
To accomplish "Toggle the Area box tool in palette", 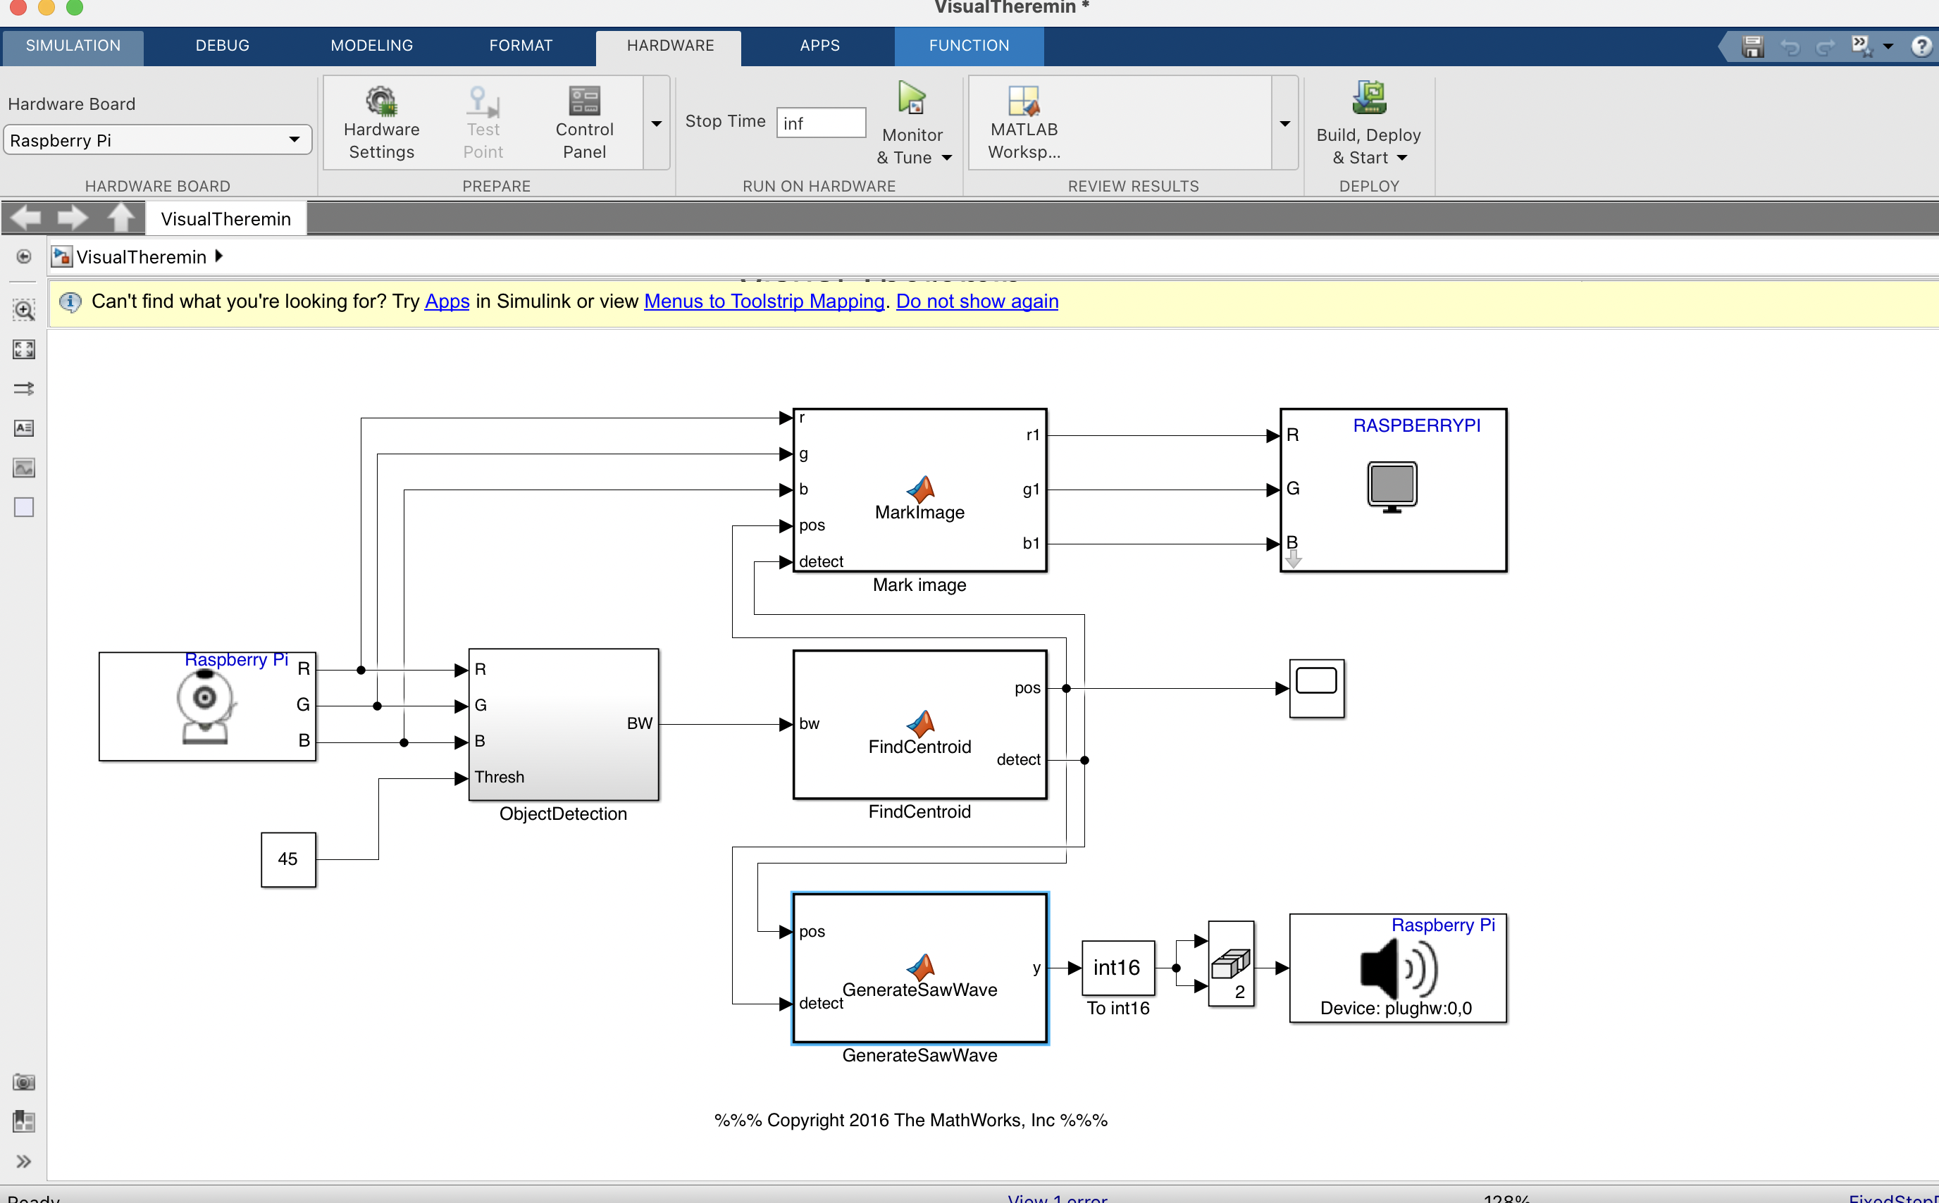I will pyautogui.click(x=24, y=507).
